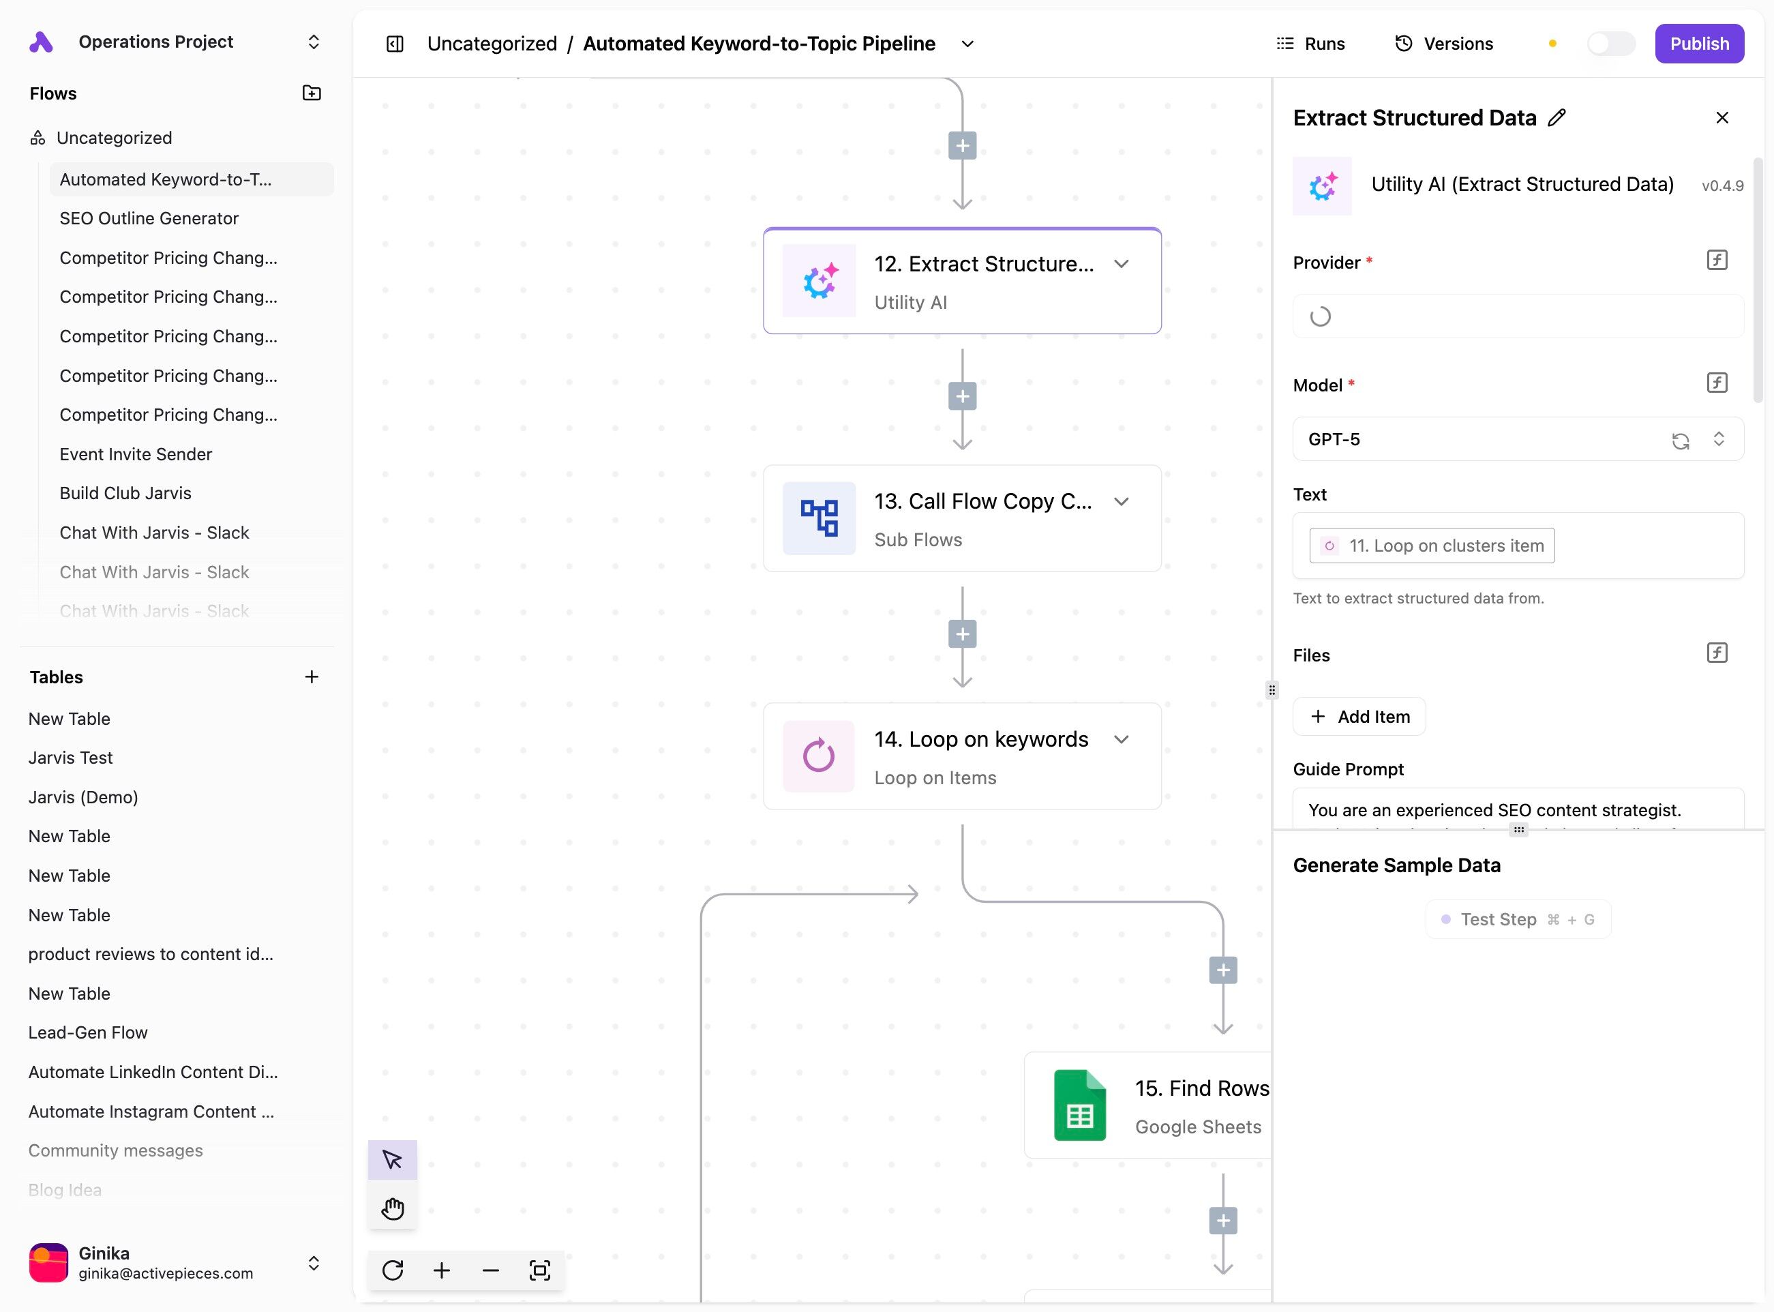This screenshot has height=1312, width=1774.
Task: Toggle the flow enable switch
Action: [1610, 44]
